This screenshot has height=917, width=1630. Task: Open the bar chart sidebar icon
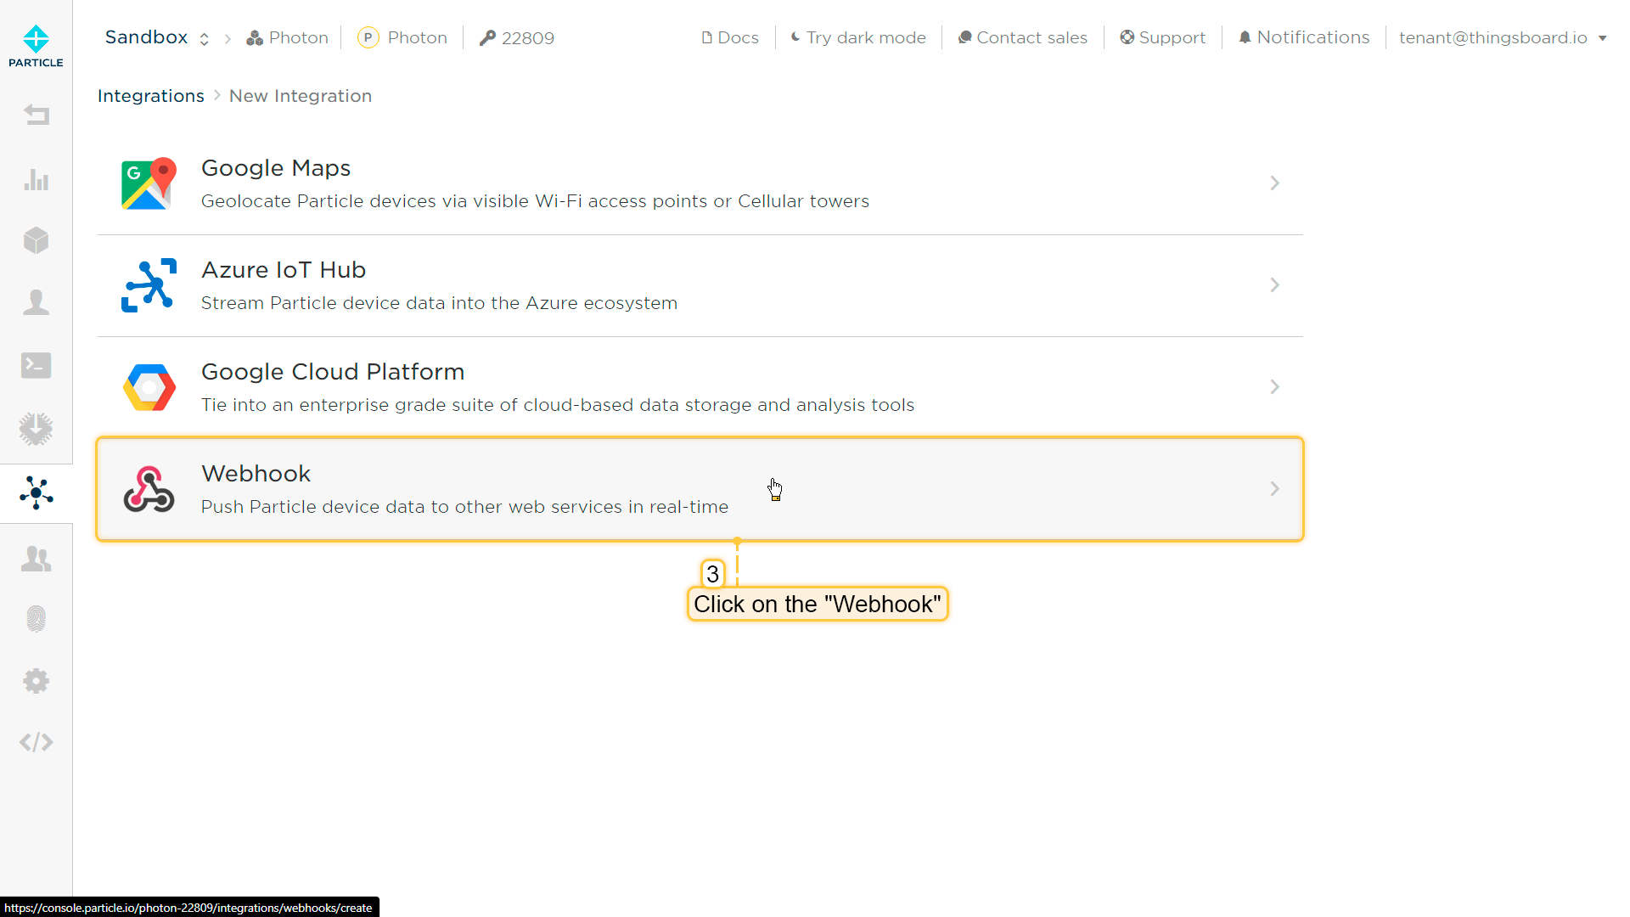pyautogui.click(x=36, y=179)
